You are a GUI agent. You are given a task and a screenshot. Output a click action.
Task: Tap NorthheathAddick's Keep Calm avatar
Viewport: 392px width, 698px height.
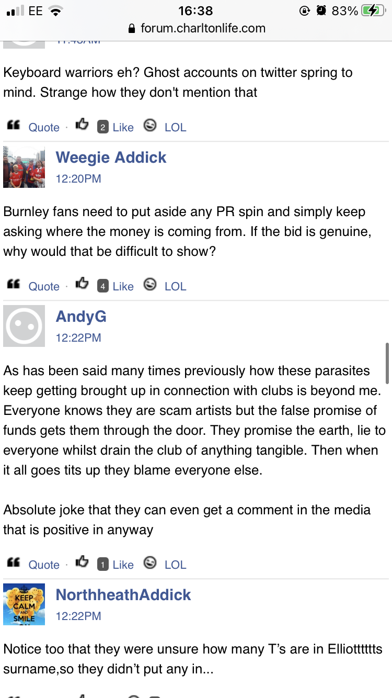[x=24, y=604]
